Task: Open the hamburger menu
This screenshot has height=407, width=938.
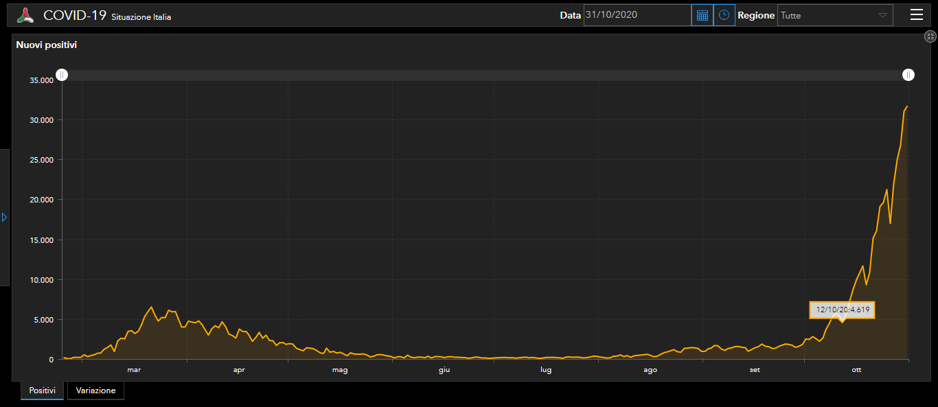Action: [x=916, y=15]
